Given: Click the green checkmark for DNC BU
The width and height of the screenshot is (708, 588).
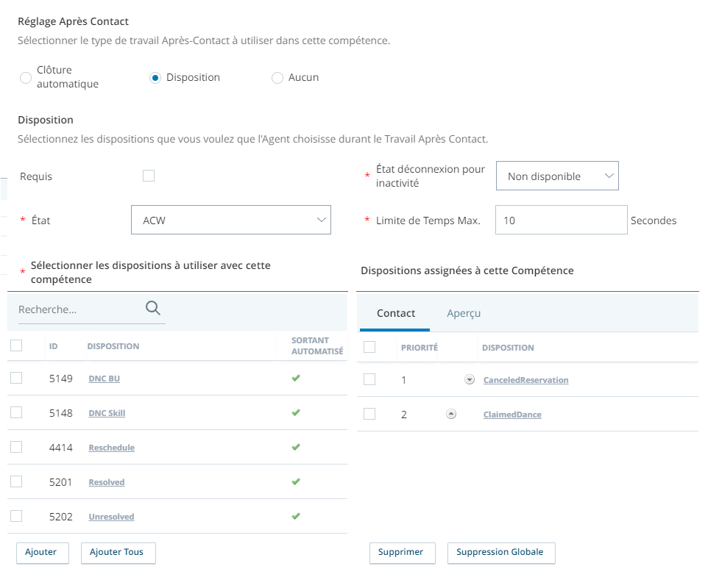Looking at the screenshot, I should click(x=296, y=378).
